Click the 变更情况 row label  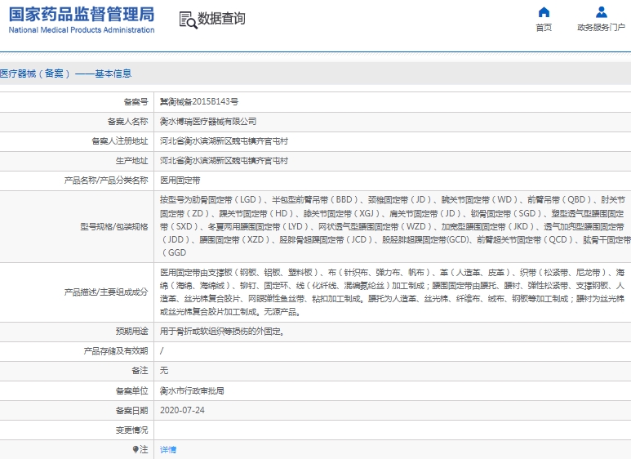(x=132, y=430)
